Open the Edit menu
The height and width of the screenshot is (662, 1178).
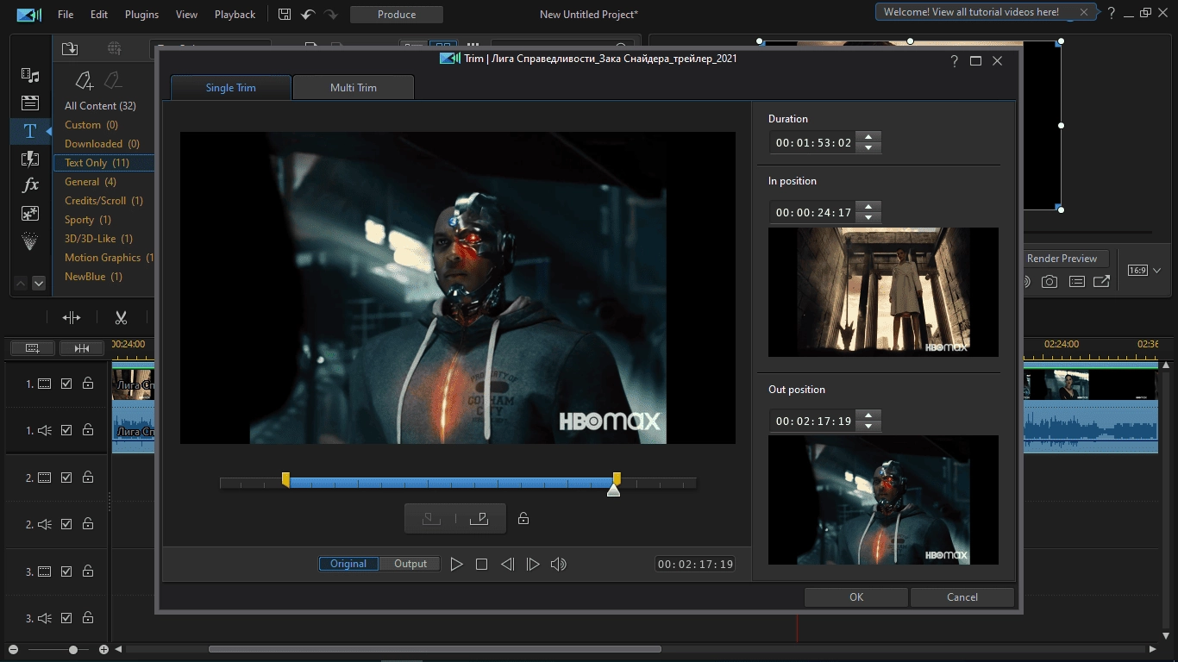tap(99, 15)
